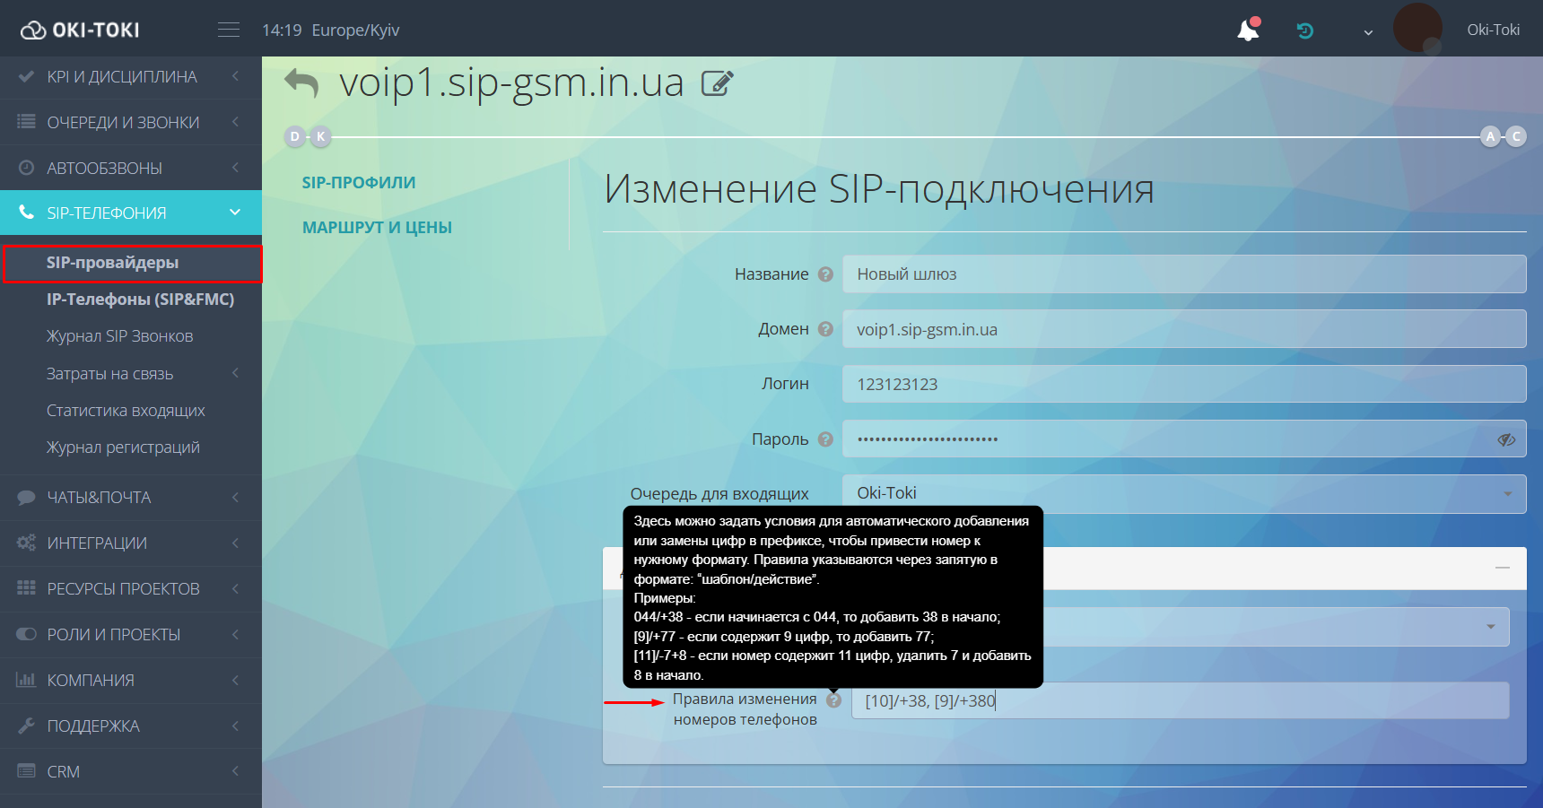Click the history/restore icon in the header
Image resolution: width=1543 pixels, height=808 pixels.
tap(1305, 30)
